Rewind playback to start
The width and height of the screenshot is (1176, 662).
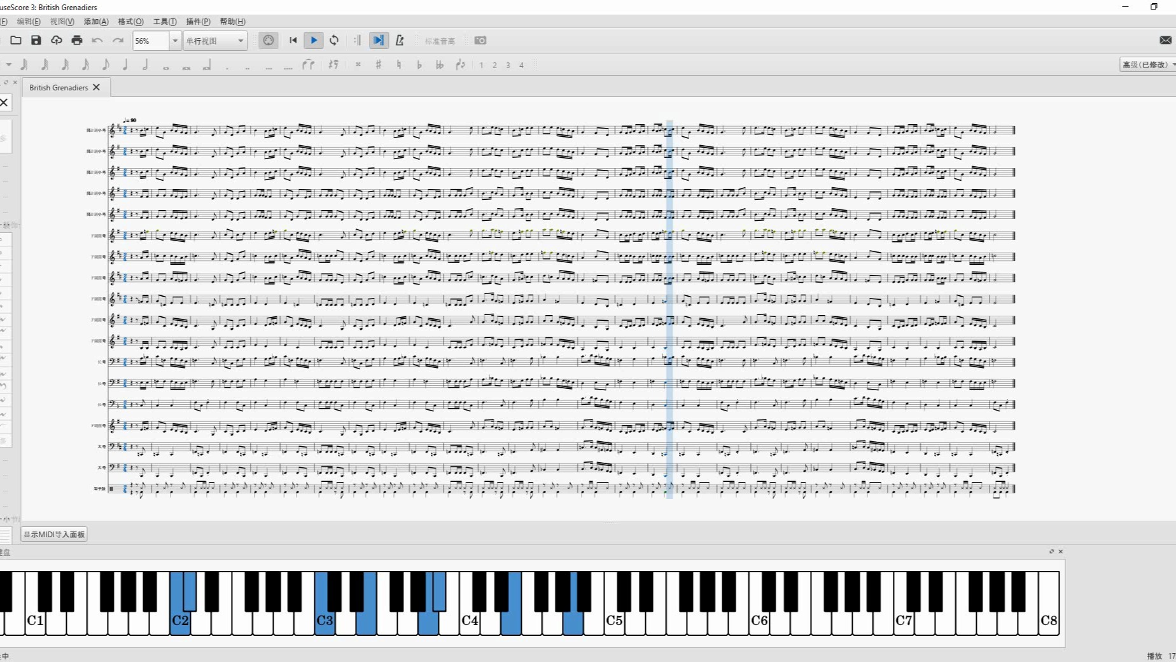coord(293,40)
